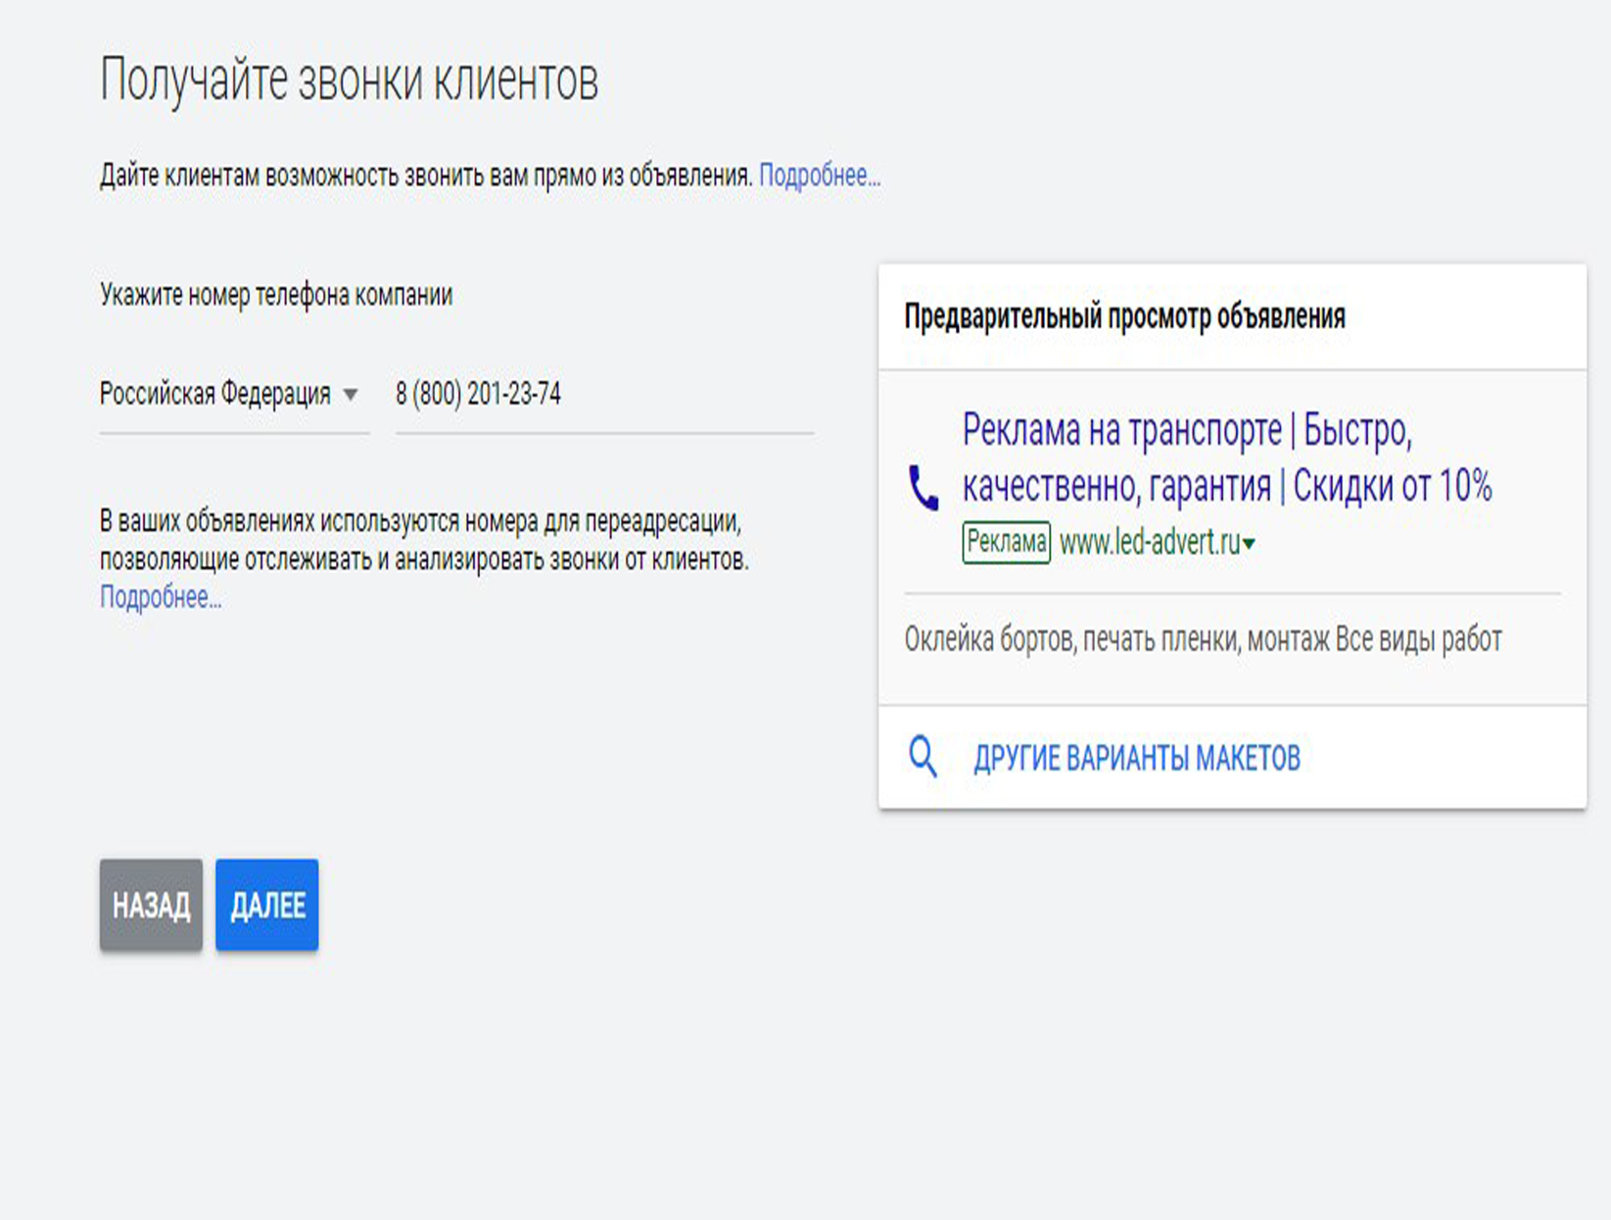Click the arrow next to Российская Федерация
The height and width of the screenshot is (1220, 1611).
click(351, 395)
